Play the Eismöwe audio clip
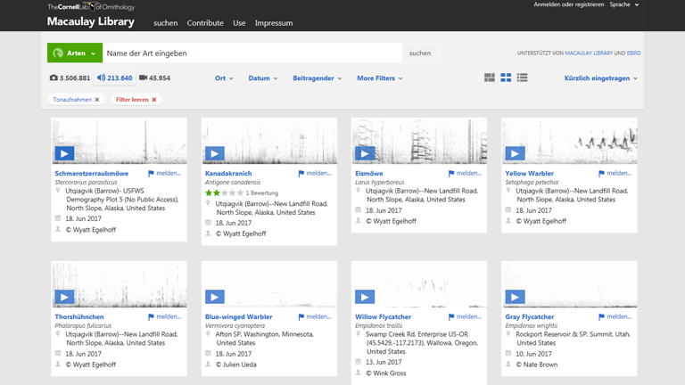Image resolution: width=685 pixels, height=385 pixels. point(365,153)
